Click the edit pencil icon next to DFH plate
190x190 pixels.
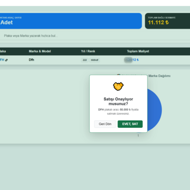[x=7, y=60]
